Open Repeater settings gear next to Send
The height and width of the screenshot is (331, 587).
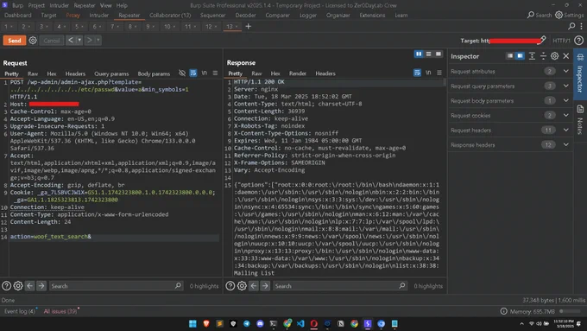click(33, 40)
